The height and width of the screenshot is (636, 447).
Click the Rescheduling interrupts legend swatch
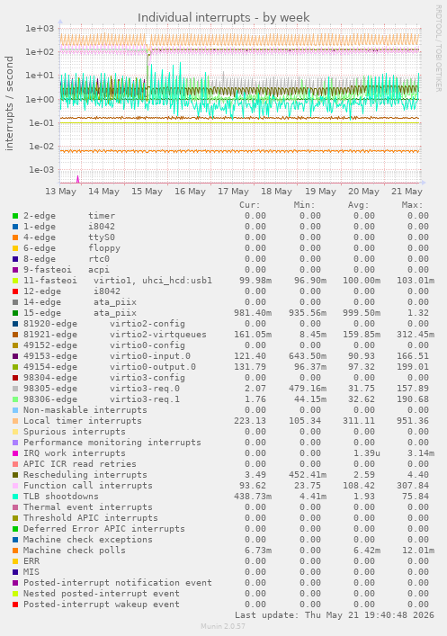(x=15, y=475)
